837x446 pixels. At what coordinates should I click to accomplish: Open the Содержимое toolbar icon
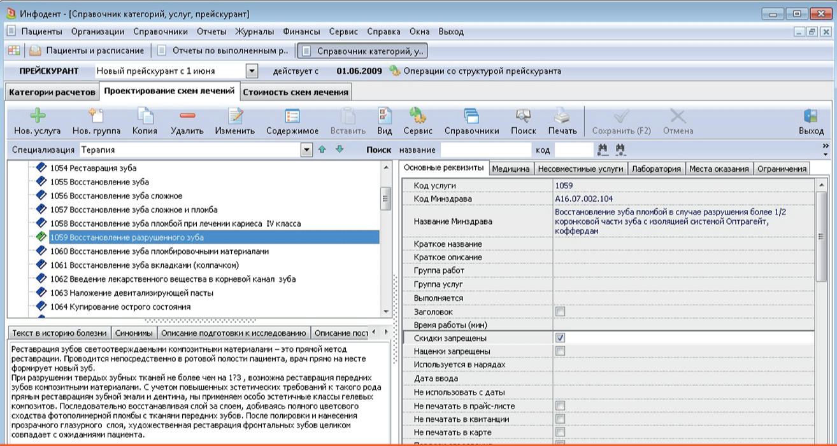[292, 116]
